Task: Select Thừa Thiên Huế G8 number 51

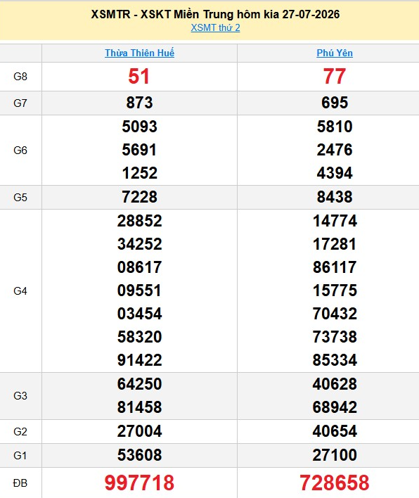Action: pyautogui.click(x=138, y=77)
